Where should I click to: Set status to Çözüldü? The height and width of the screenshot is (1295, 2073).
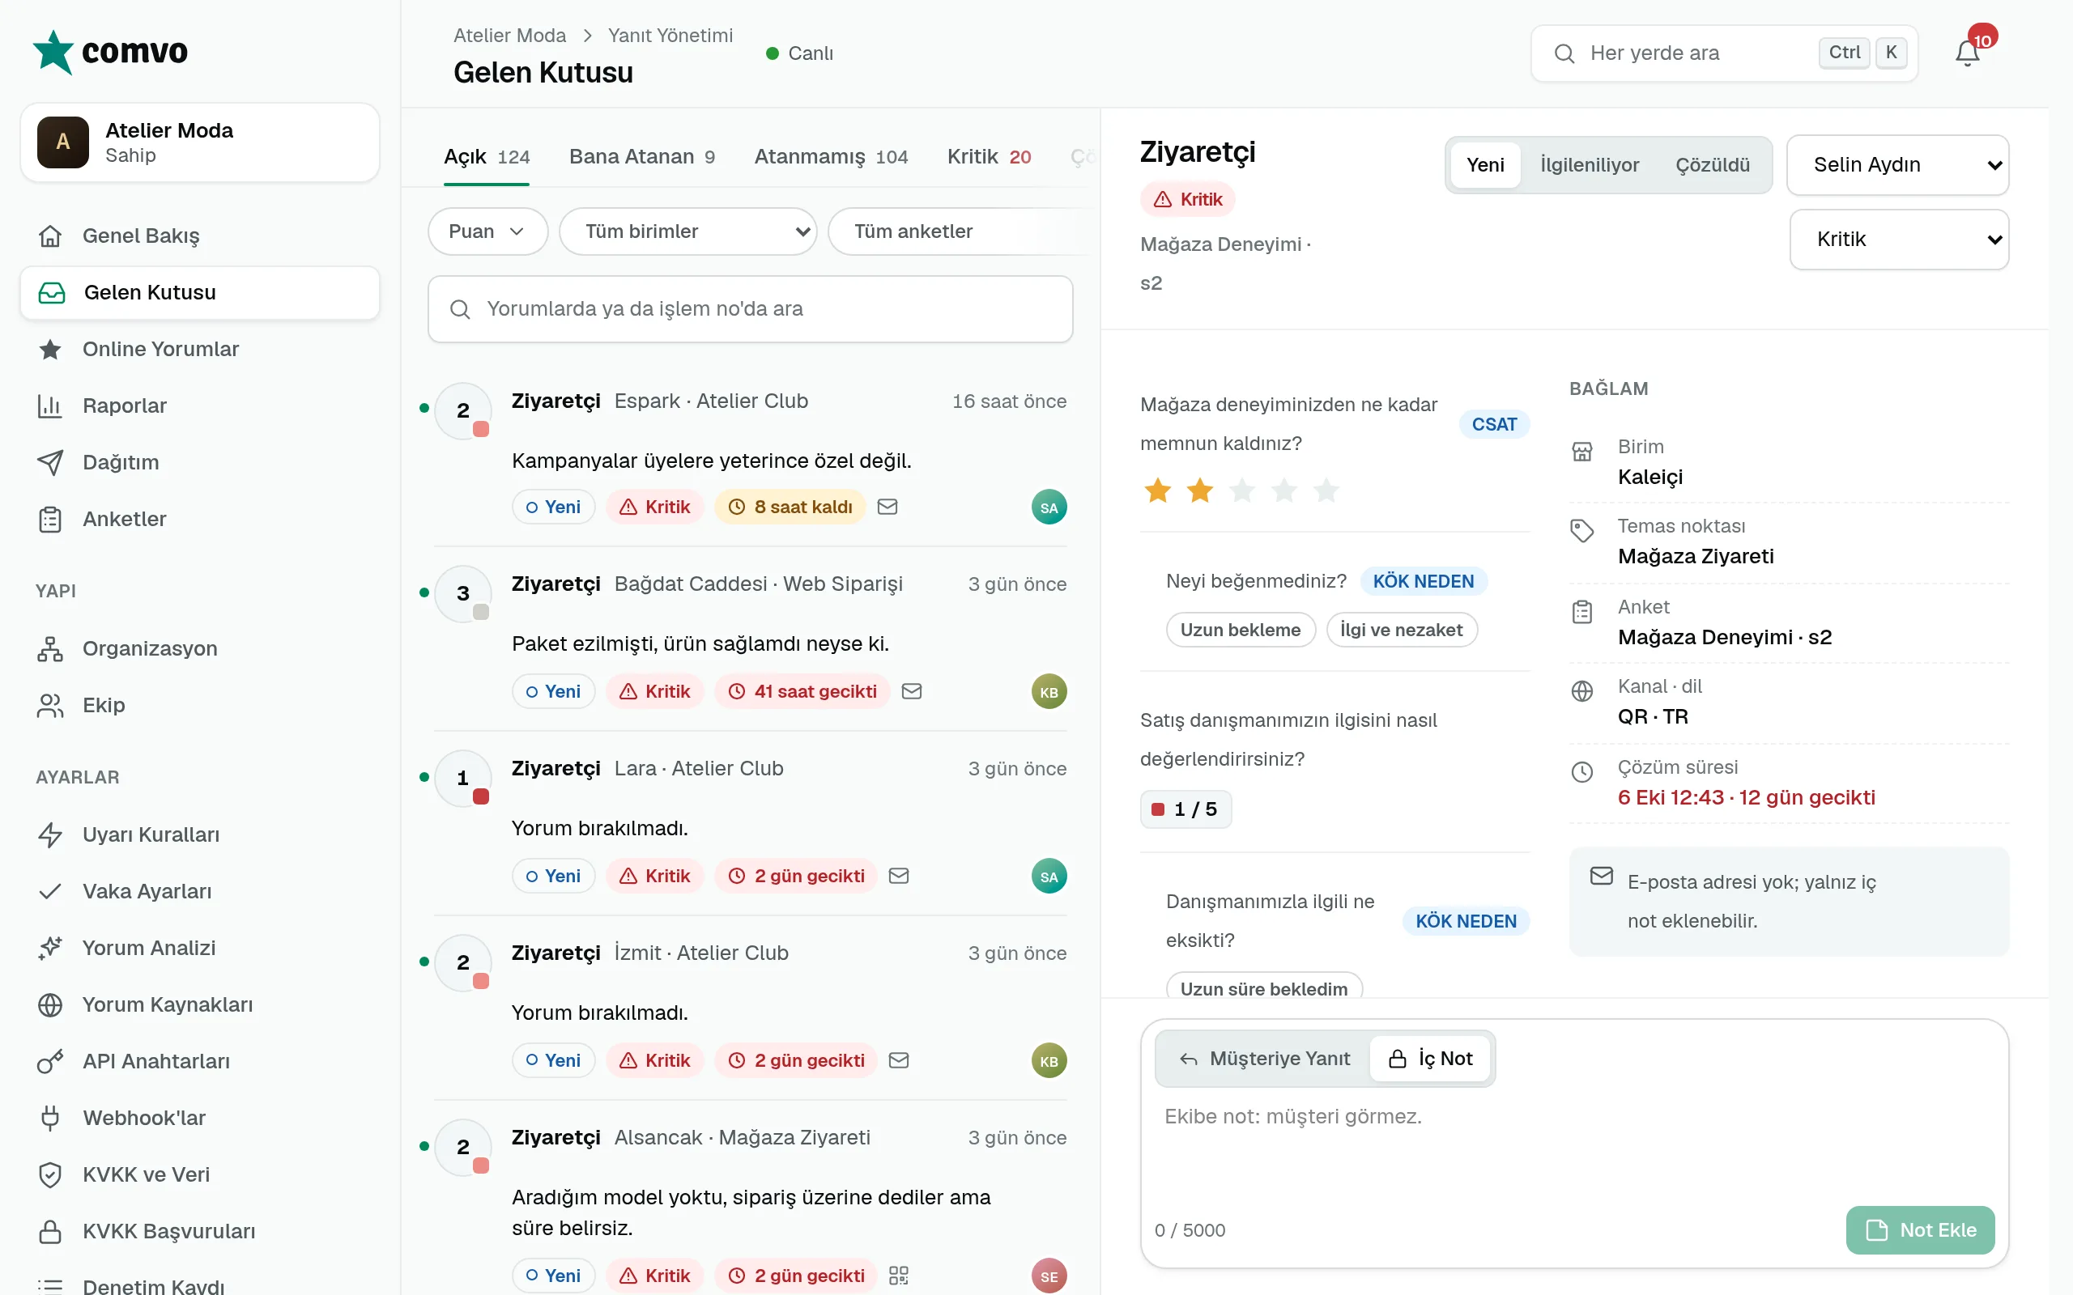1713,164
